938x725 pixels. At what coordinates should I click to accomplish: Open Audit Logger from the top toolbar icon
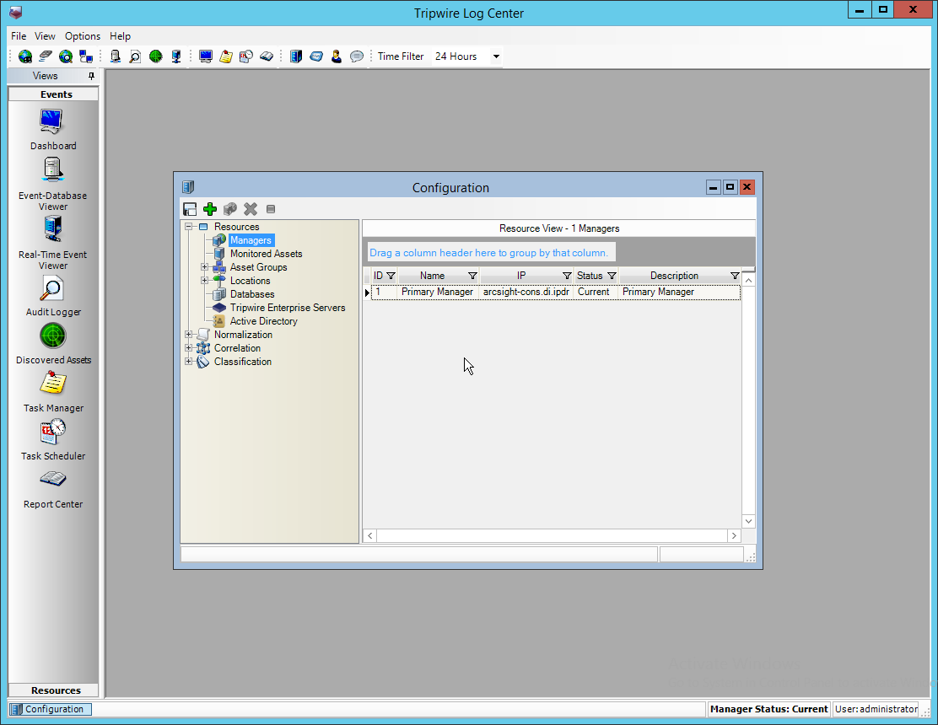pos(135,56)
